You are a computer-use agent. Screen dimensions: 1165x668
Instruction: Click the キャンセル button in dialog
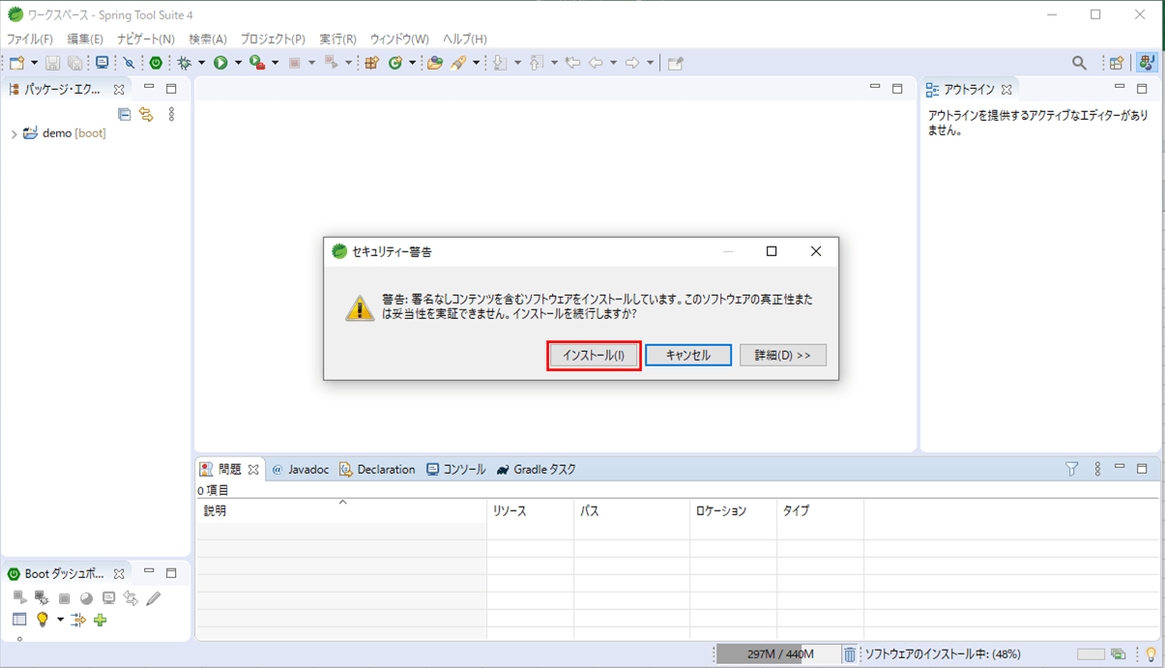tap(687, 356)
